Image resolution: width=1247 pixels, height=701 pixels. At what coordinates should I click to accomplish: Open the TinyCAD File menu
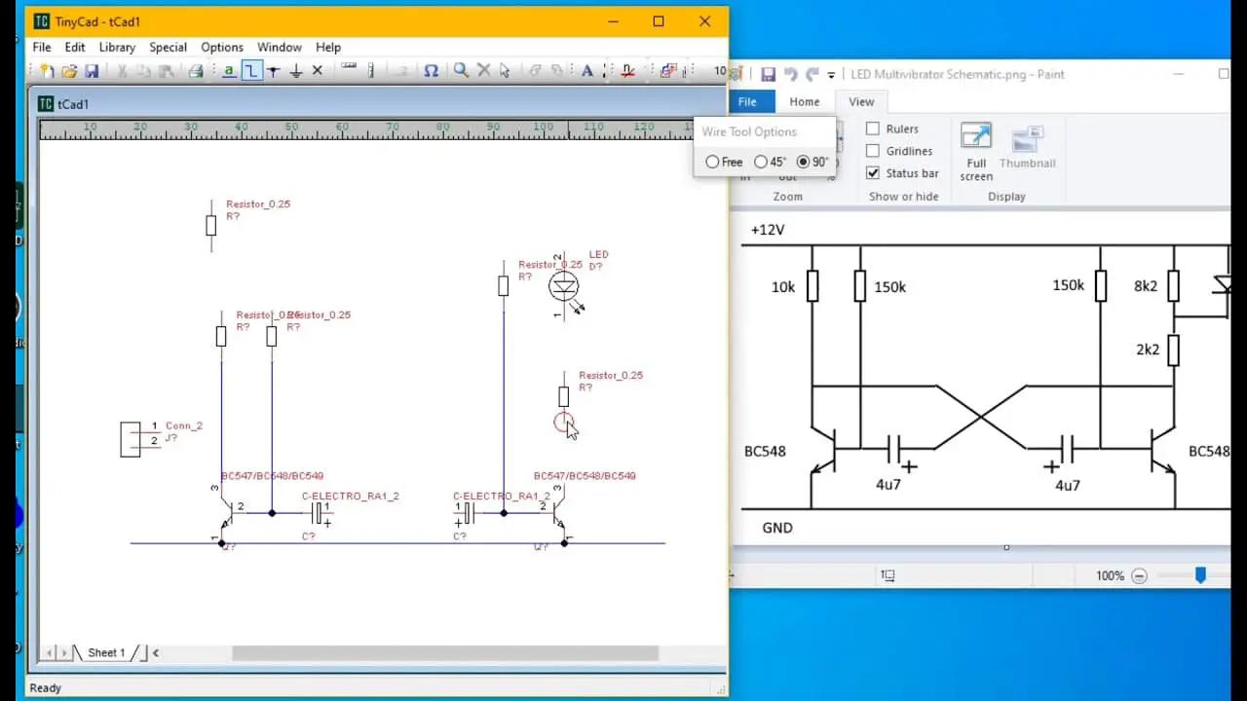point(42,47)
